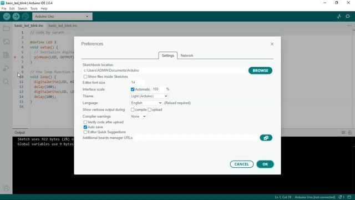The height and width of the screenshot is (200, 355).
Task: Open the Serial Monitor
Action: (348, 16)
